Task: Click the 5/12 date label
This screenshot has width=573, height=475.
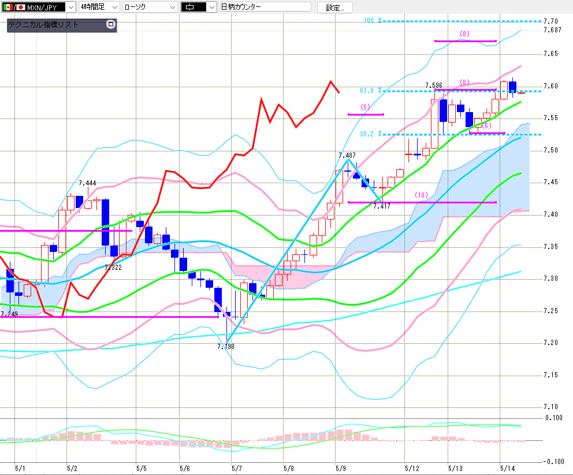Action: [x=412, y=469]
